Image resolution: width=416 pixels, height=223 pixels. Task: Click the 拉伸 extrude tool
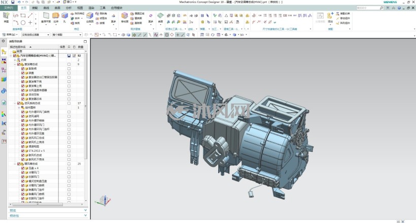coord(56,18)
